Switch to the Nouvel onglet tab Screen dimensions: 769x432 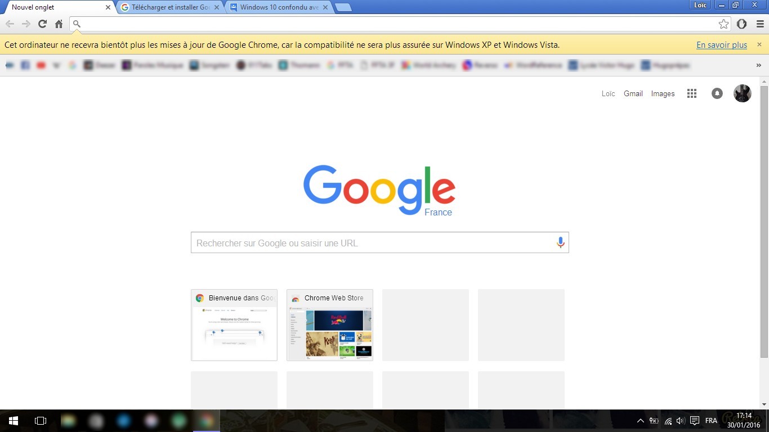coord(58,7)
